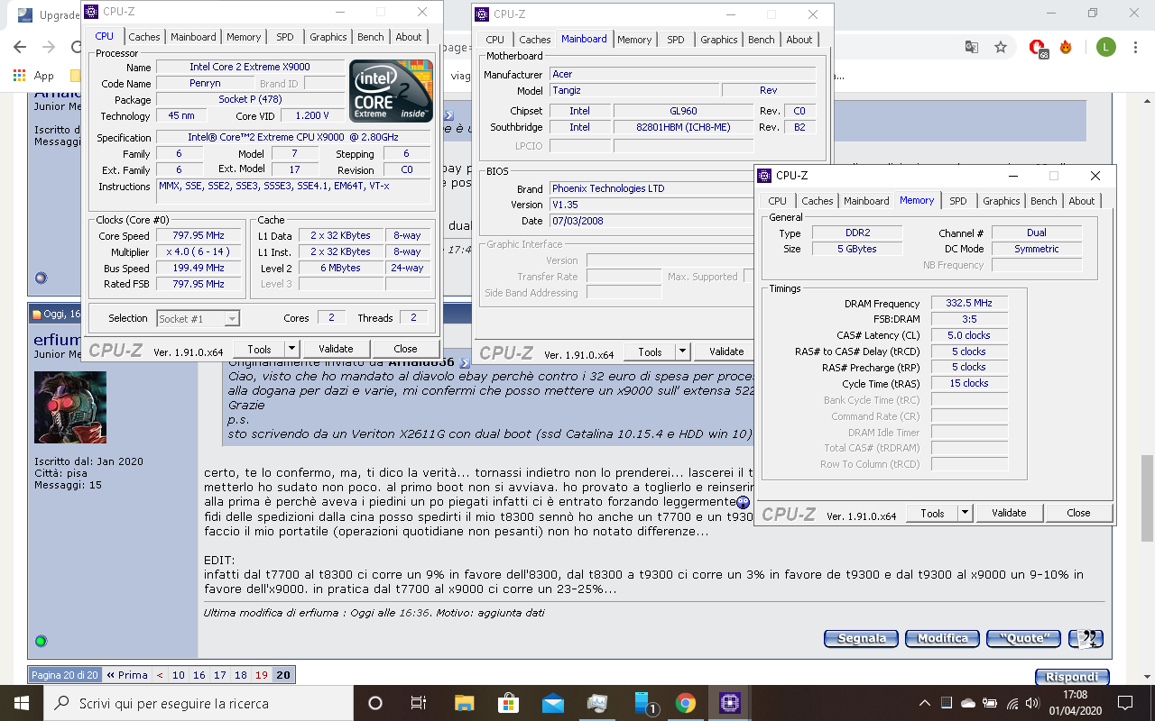
Task: Show hidden tray icons with the chevron
Action: 925,703
